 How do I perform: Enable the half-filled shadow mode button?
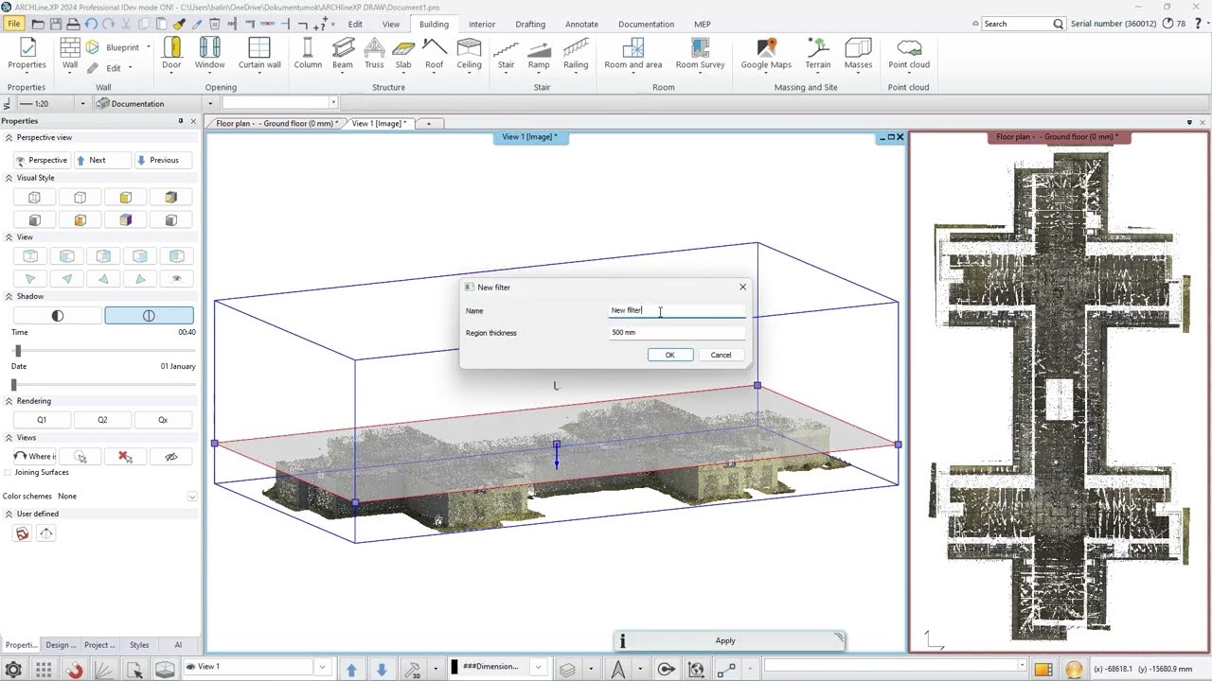click(57, 316)
